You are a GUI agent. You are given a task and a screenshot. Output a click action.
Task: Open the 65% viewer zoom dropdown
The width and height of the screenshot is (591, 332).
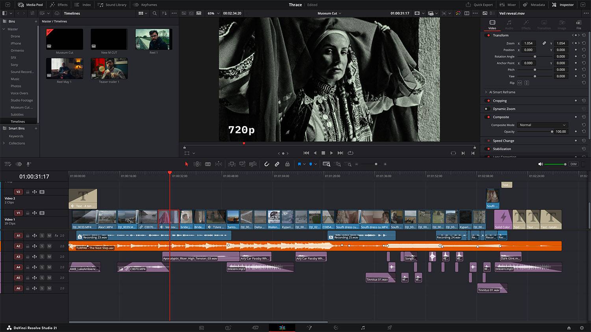click(213, 13)
